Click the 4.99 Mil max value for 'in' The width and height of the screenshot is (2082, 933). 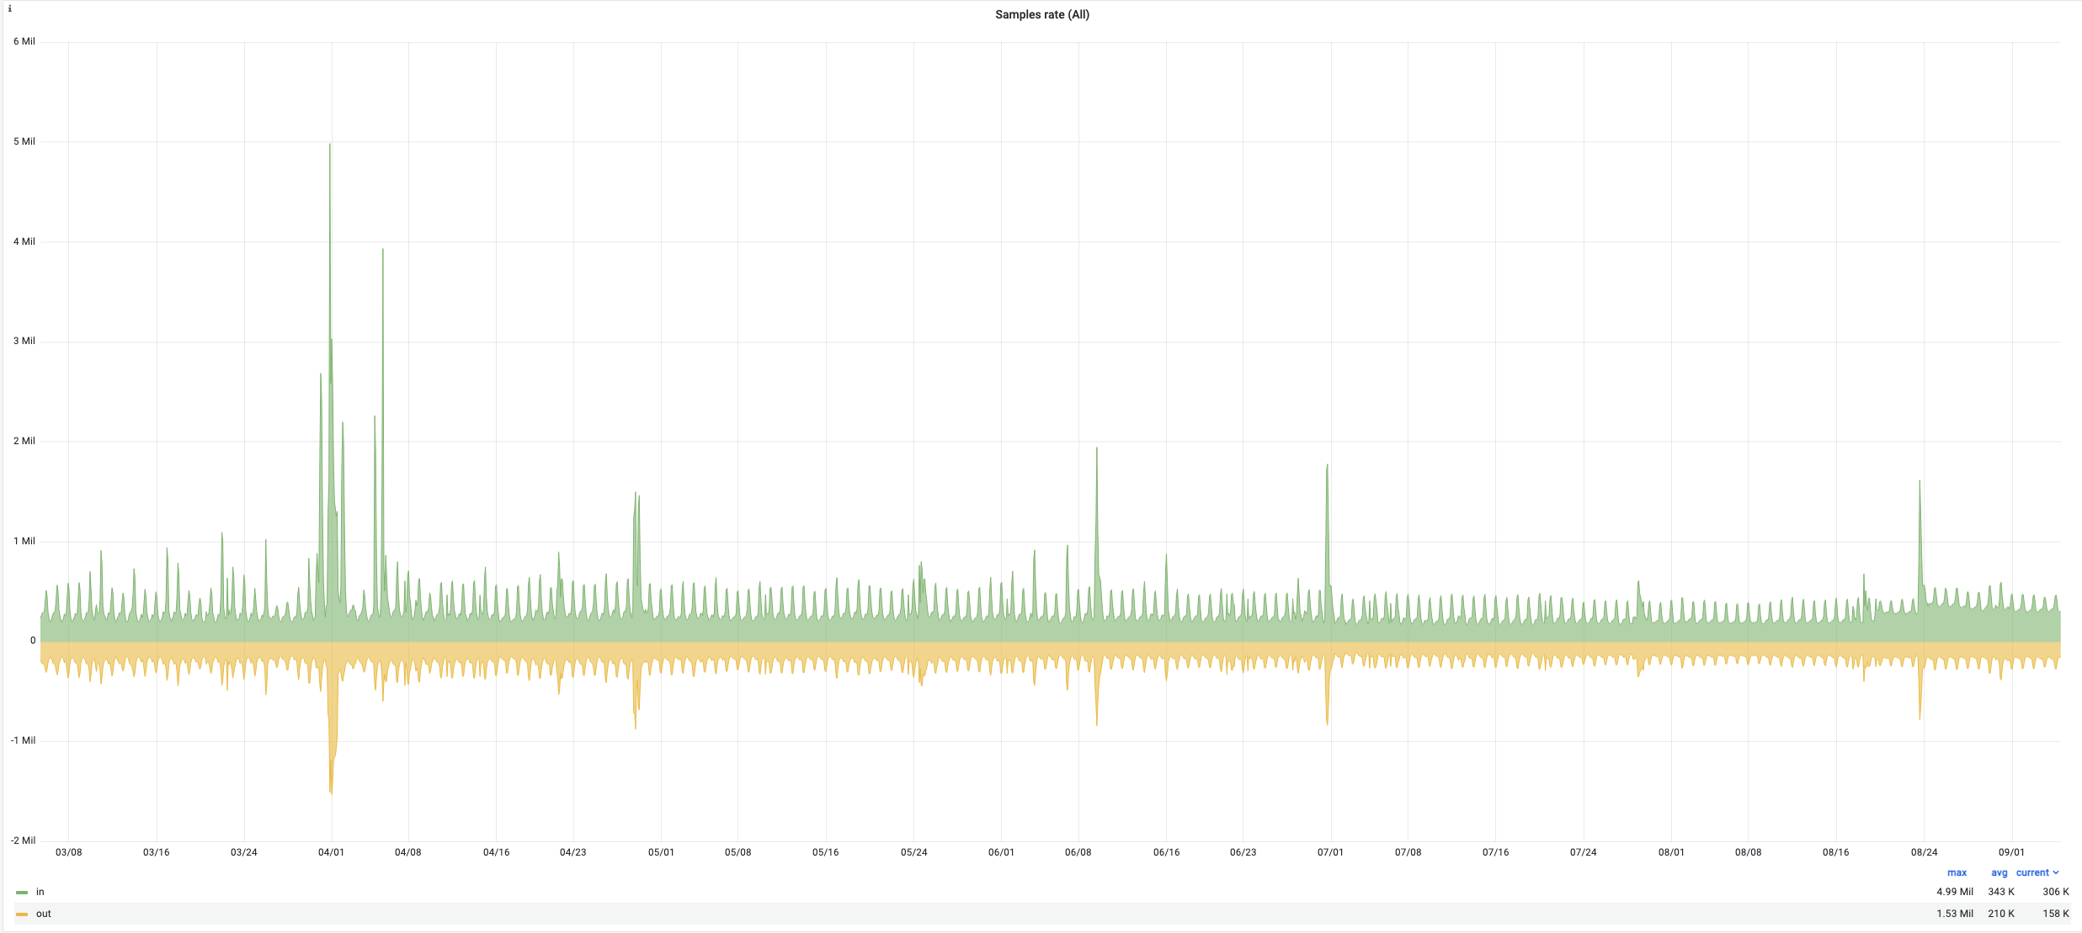click(1954, 892)
